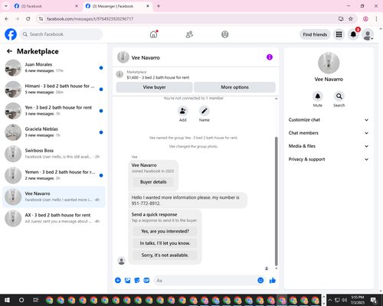Send quick response 'Sorry, it's not available.'

pos(165,255)
